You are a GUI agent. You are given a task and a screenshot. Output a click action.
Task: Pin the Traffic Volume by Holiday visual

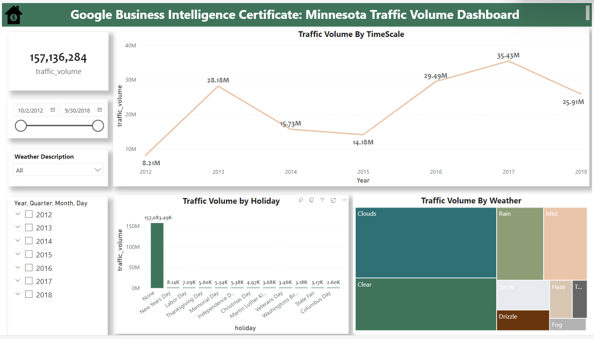301,200
